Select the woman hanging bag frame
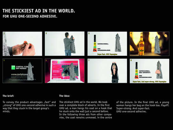 107,71
